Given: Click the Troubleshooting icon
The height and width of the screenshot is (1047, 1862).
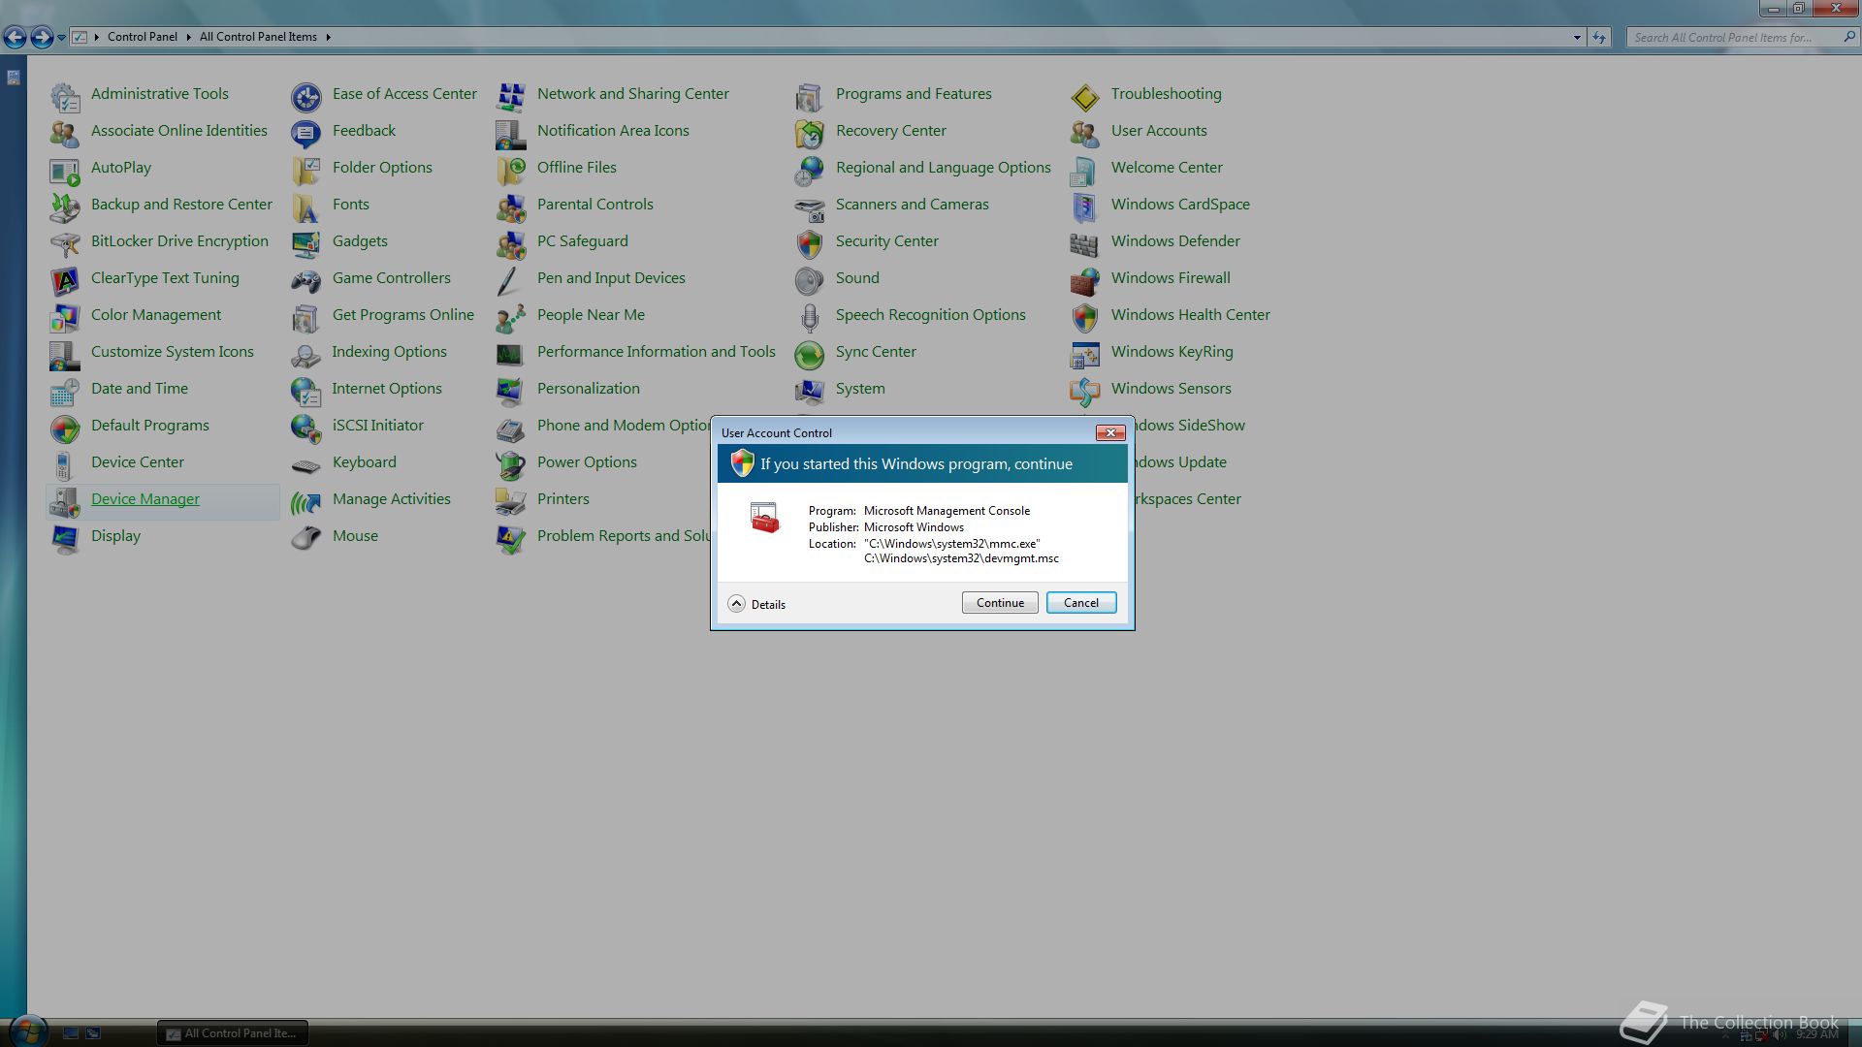Looking at the screenshot, I should (1085, 96).
